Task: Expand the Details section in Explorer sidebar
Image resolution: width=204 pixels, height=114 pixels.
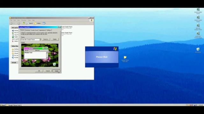Action: pos(14,63)
